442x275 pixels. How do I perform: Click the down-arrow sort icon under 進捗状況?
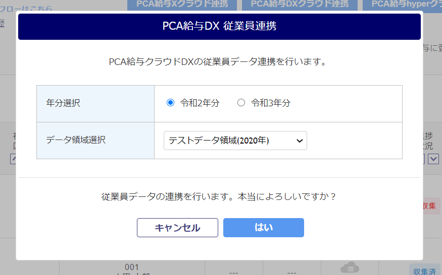tap(433, 159)
